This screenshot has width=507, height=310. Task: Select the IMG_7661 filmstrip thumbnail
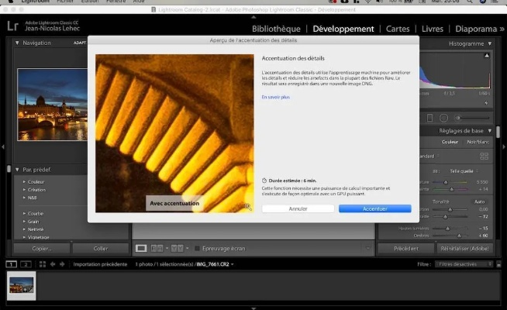21,284
